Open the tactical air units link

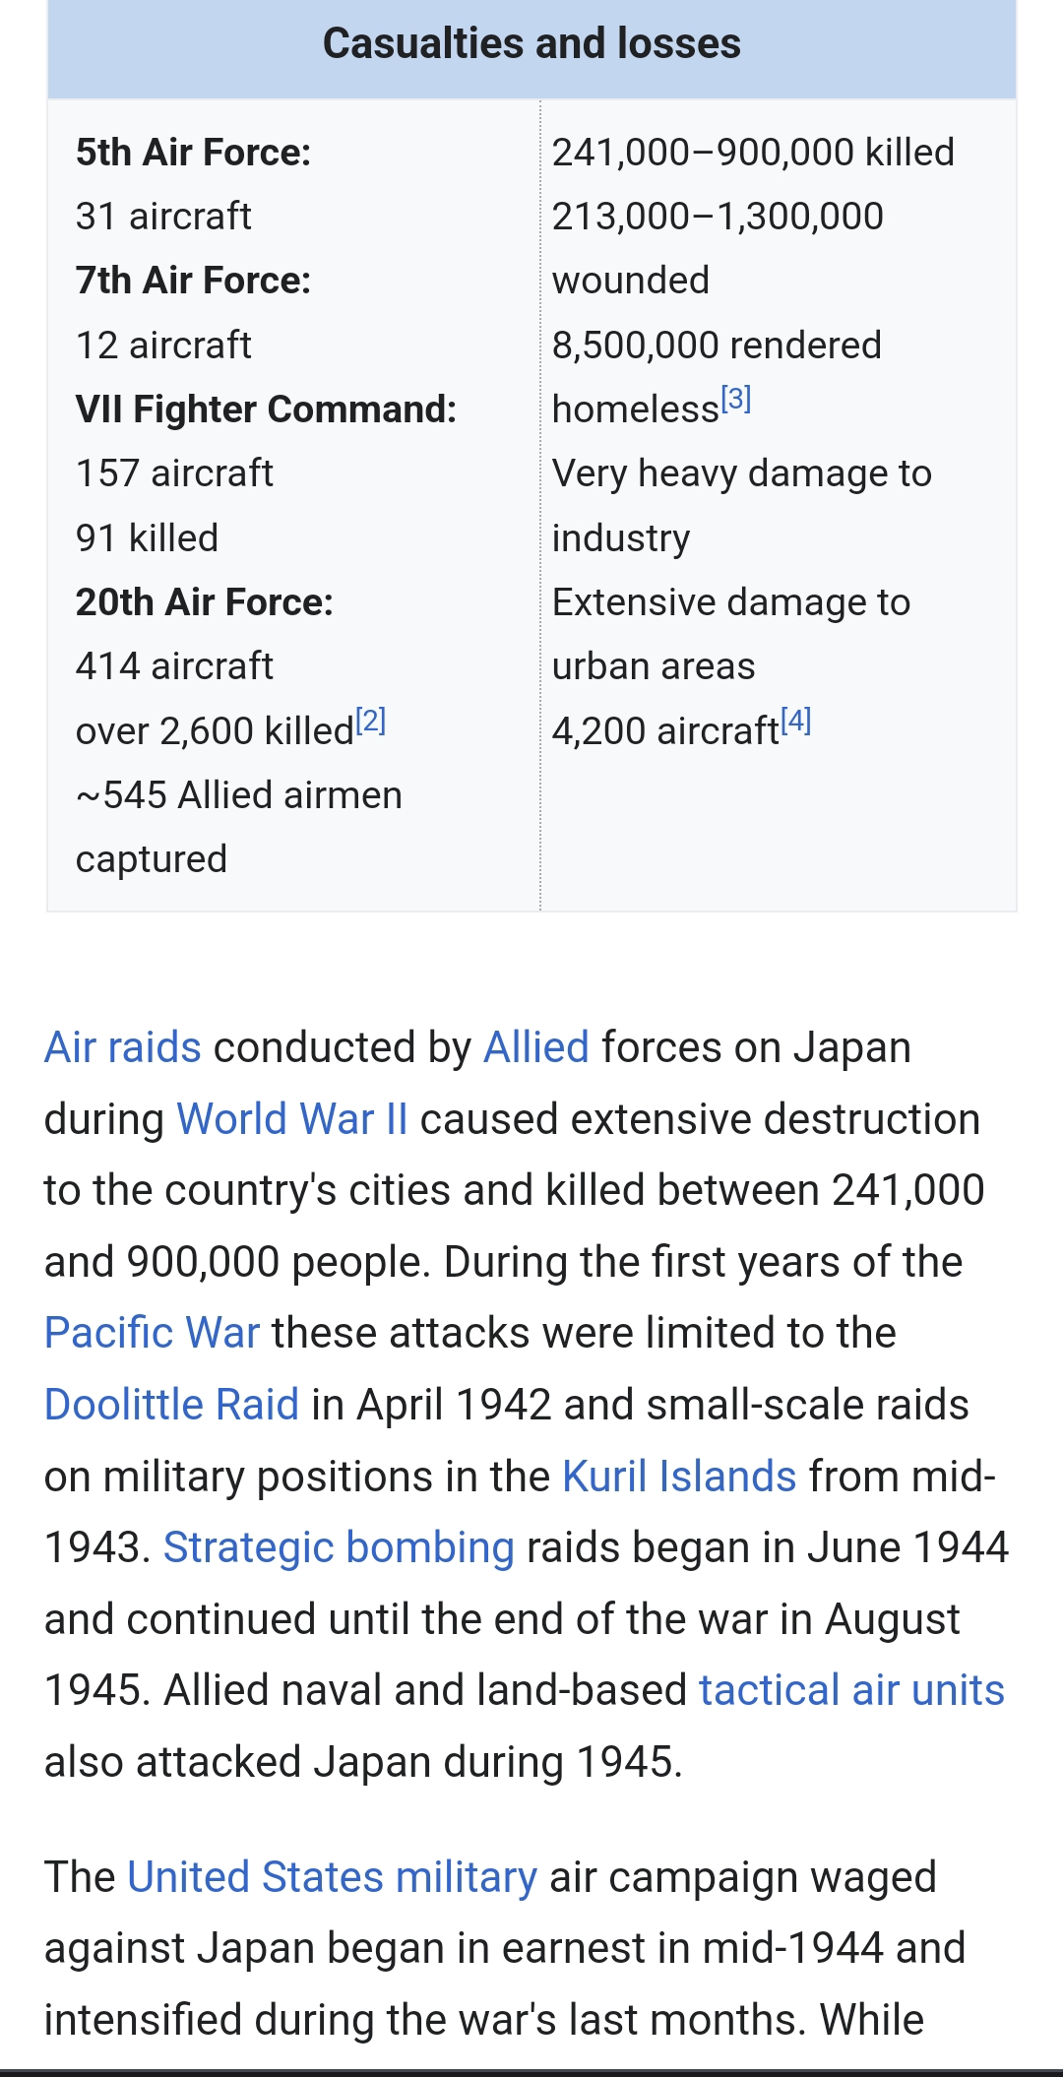pyautogui.click(x=851, y=1690)
